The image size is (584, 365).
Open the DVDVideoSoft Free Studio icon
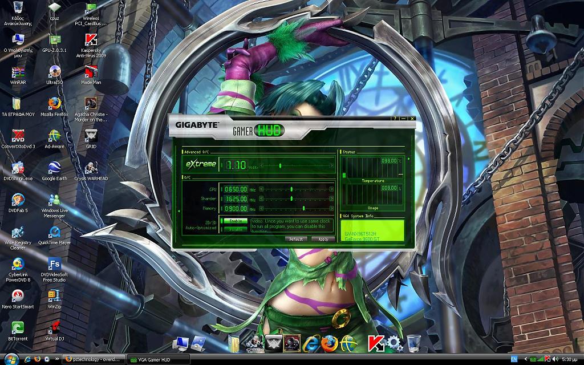[x=54, y=270]
